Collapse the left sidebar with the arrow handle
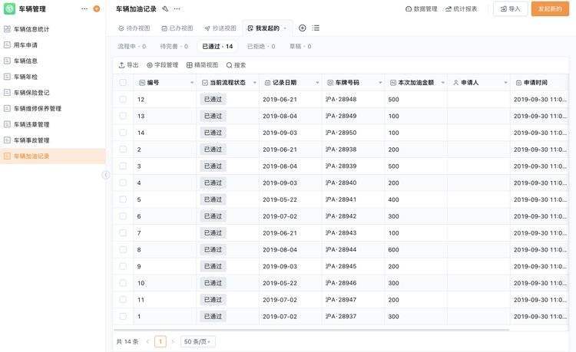 [x=106, y=175]
